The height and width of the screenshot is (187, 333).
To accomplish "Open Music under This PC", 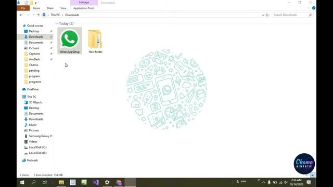I will click(32, 125).
